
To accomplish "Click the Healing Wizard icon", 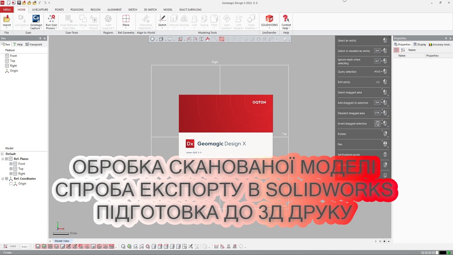I will point(93,19).
